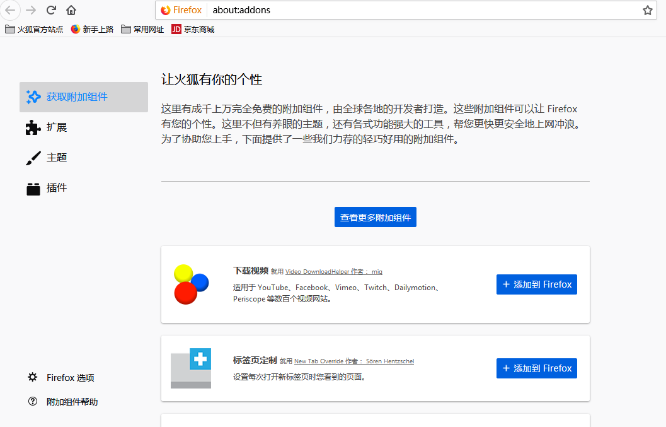Open 新手上路 bookmark

(92, 30)
